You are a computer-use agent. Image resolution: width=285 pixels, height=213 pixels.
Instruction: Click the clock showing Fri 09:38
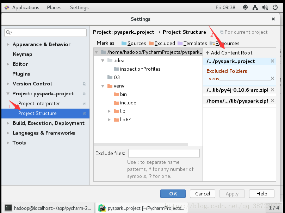tap(225, 7)
